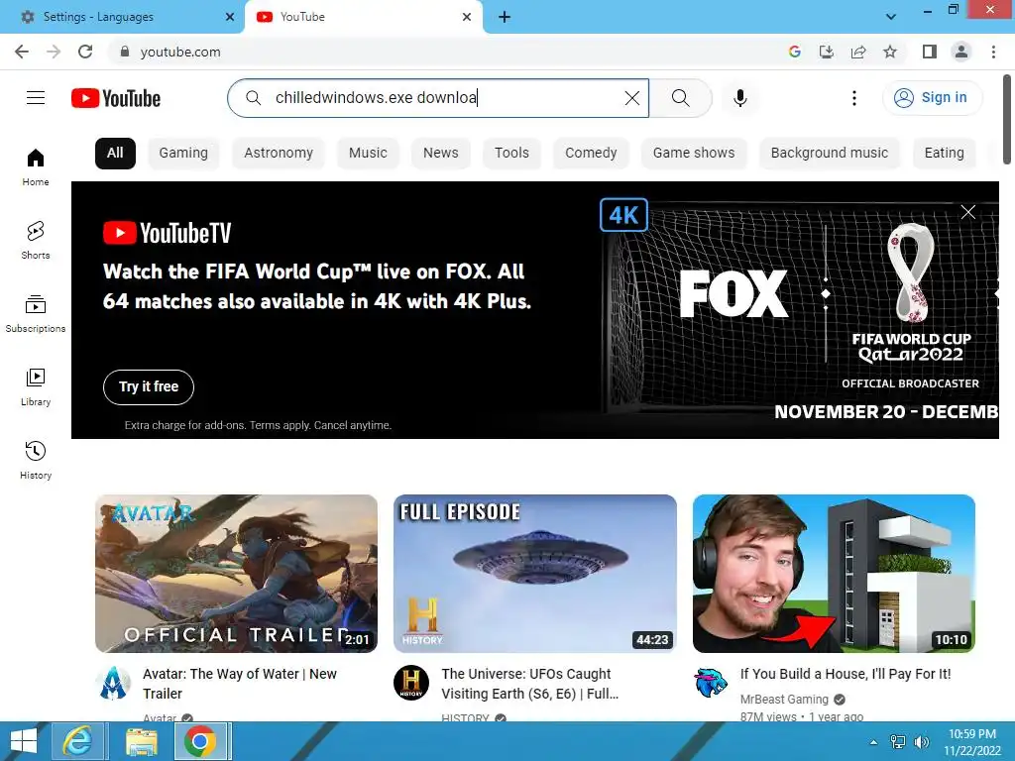Bookmark this page with star

890,52
